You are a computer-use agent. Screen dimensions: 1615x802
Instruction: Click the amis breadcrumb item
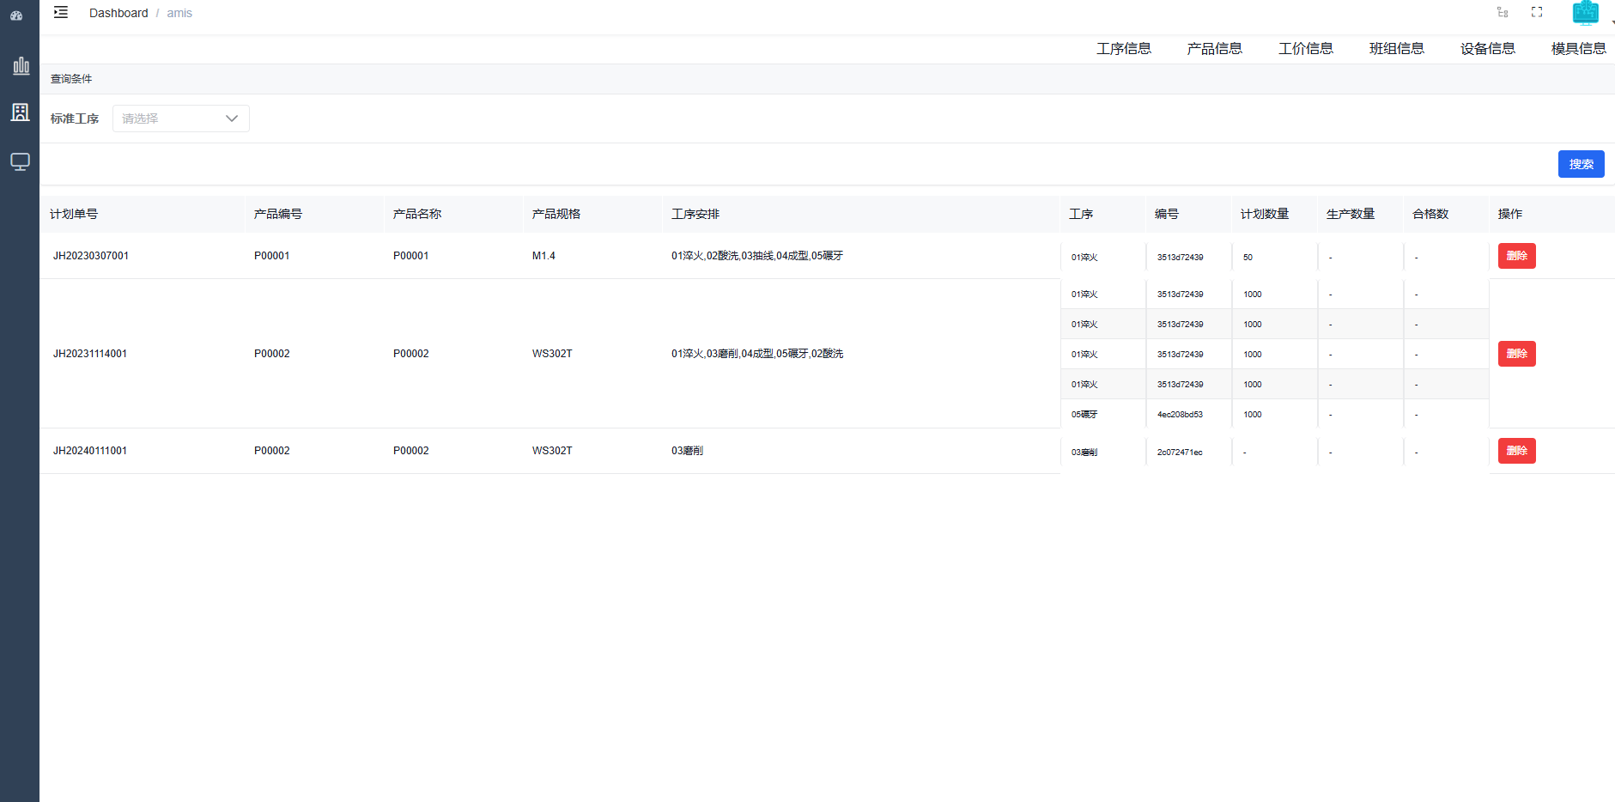coord(179,13)
